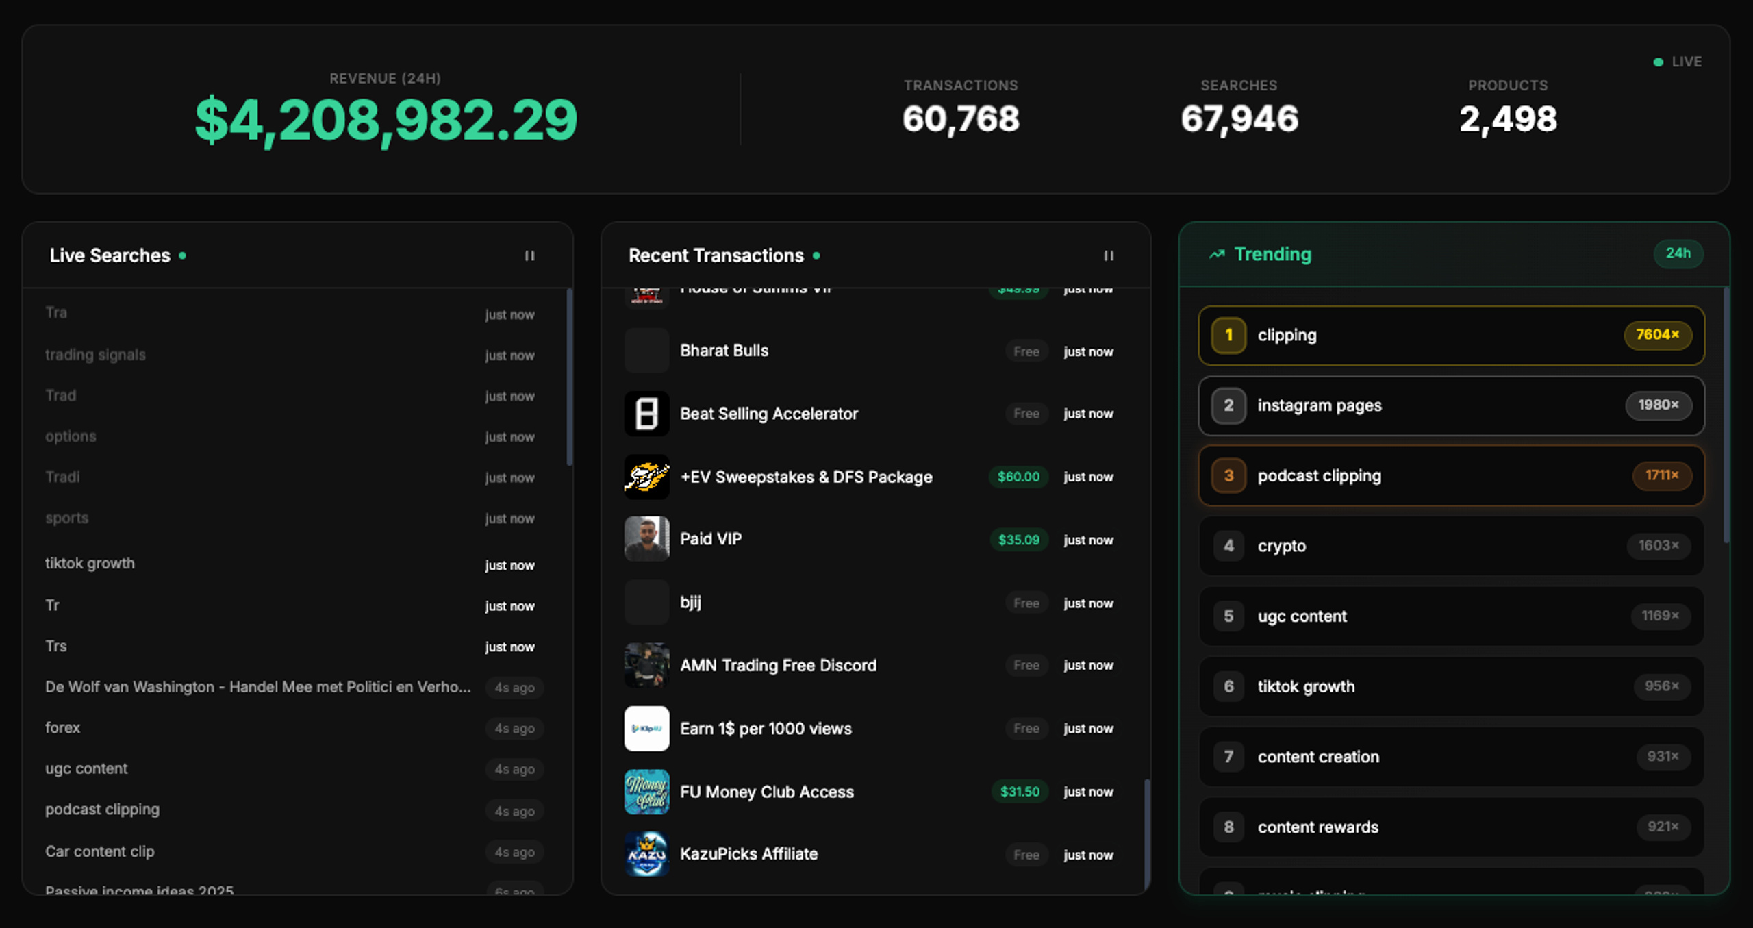Click the KazuPicks Affiliate logo icon
This screenshot has height=928, width=1753.
pyautogui.click(x=646, y=854)
